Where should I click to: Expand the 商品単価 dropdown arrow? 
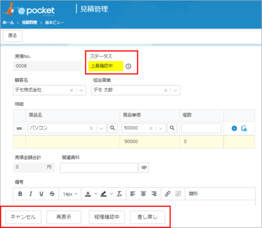click(x=161, y=129)
